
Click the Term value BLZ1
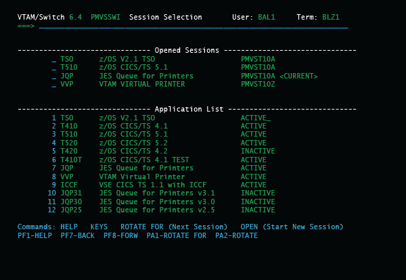pyautogui.click(x=331, y=18)
